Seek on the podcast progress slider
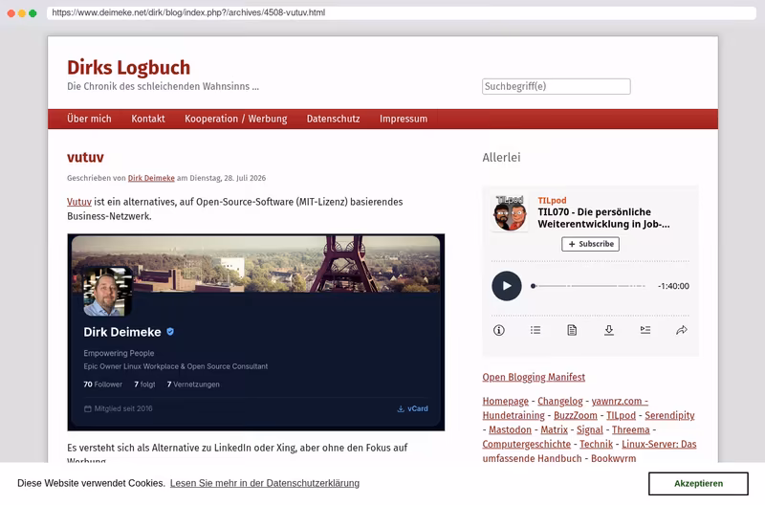 click(588, 286)
